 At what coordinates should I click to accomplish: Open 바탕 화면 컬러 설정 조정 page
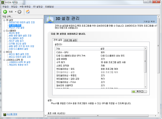(20, 36)
